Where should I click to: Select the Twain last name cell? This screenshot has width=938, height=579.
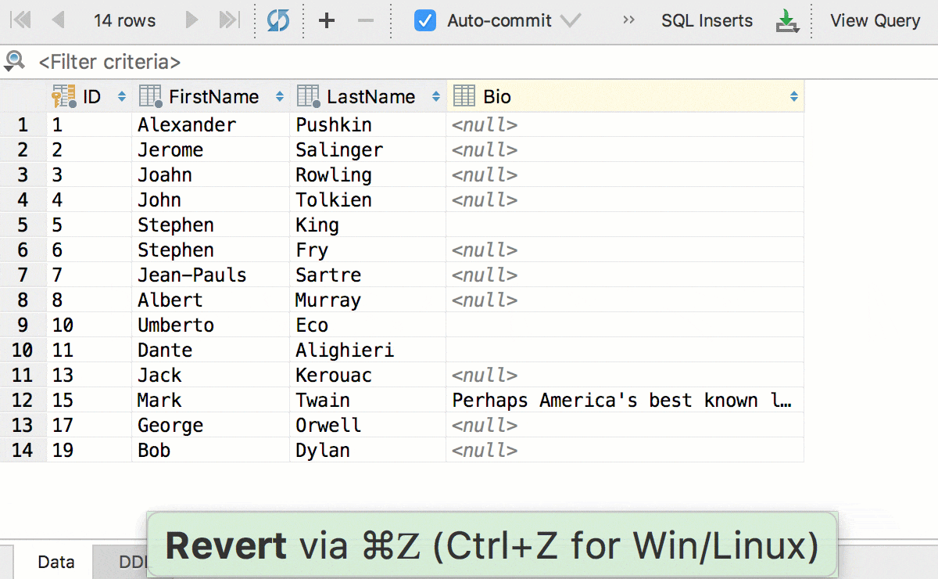point(368,401)
